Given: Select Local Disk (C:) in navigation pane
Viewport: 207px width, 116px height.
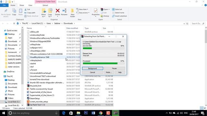Looking at the screenshot, I should (14, 102).
